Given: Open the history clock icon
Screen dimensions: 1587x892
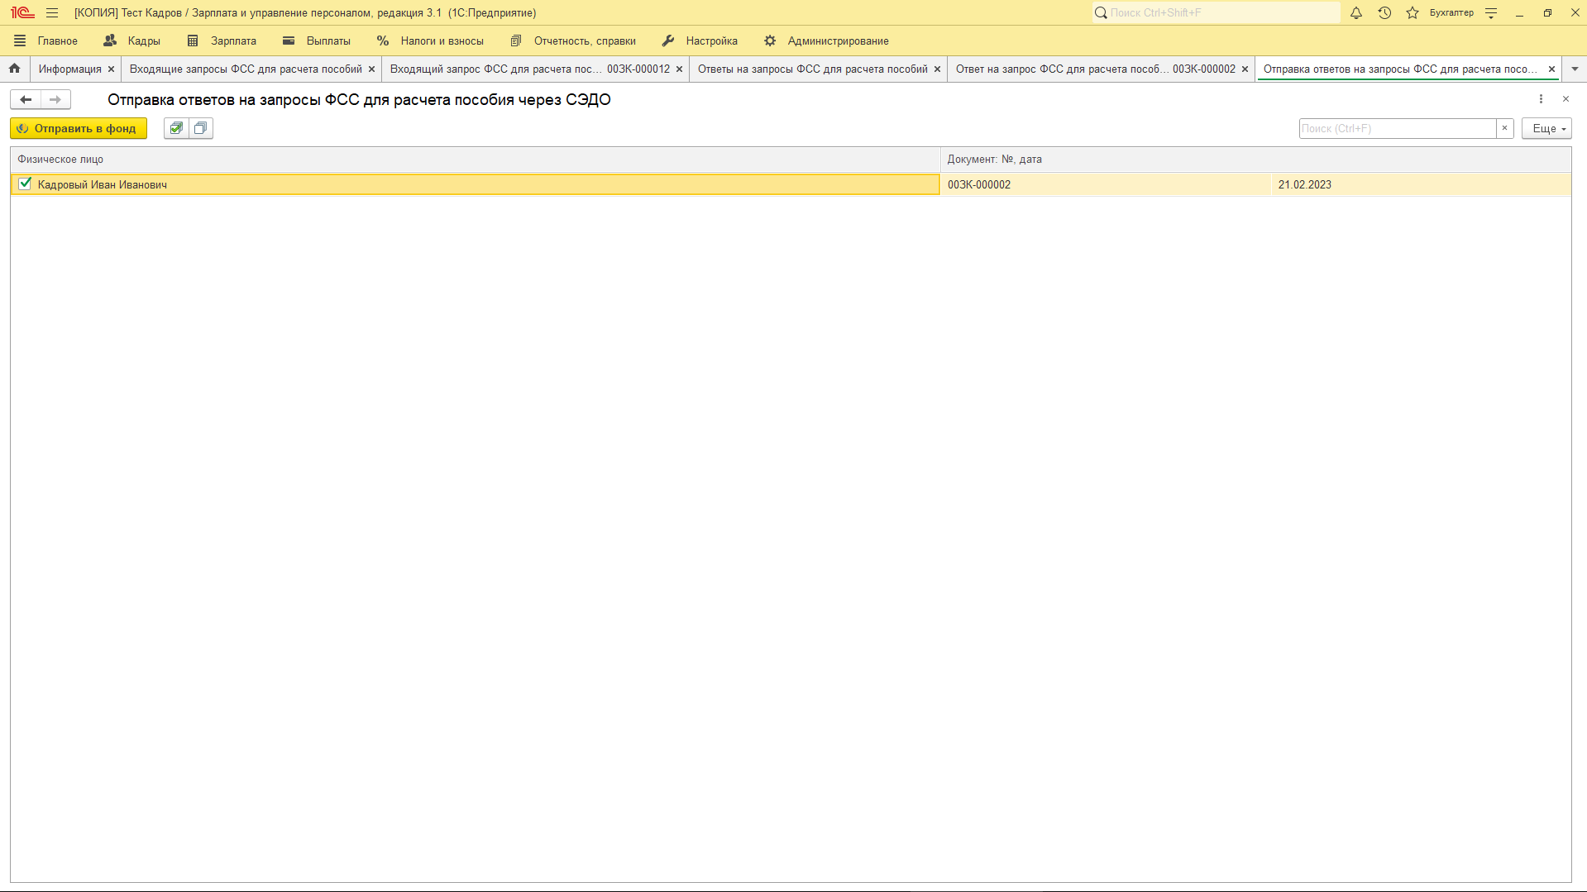Looking at the screenshot, I should tap(1384, 12).
